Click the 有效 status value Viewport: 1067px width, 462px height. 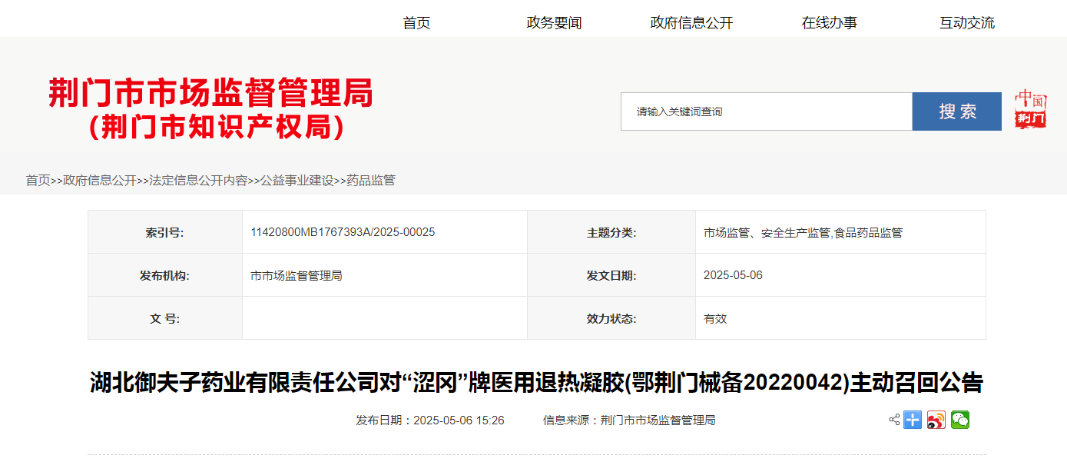(715, 318)
